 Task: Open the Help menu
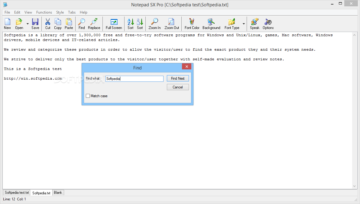(x=83, y=12)
